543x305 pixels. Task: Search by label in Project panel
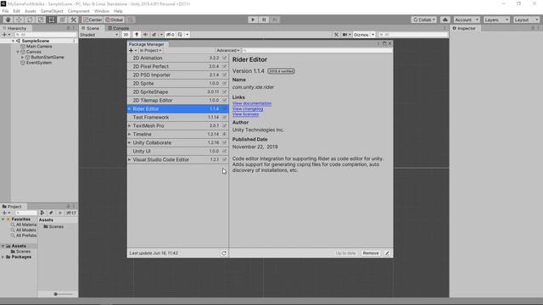click(x=51, y=213)
